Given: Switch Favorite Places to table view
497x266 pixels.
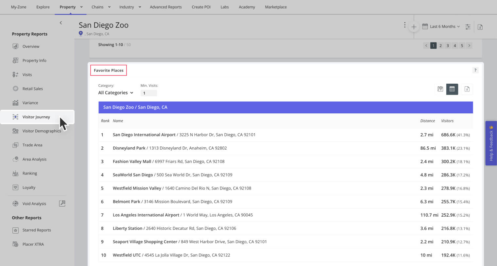Looking at the screenshot, I should pyautogui.click(x=452, y=89).
